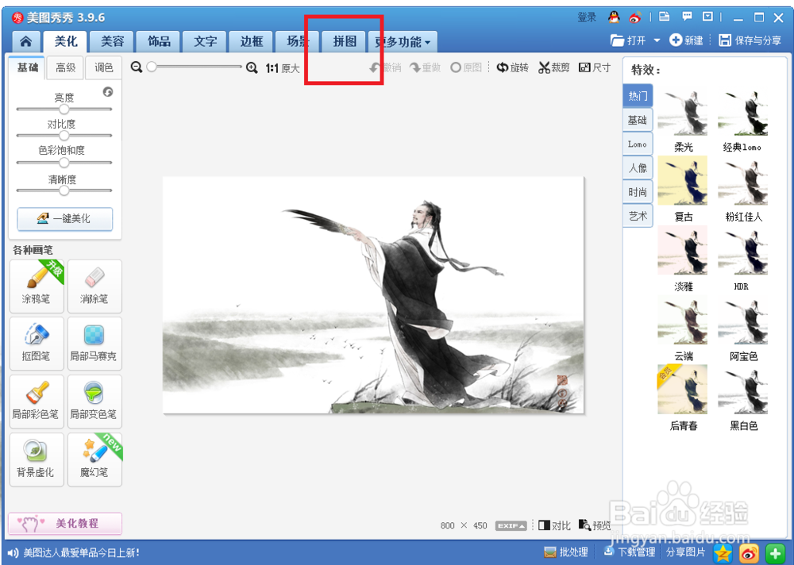Click the 一键美化 one-click beautify button
This screenshot has height=565, width=794.
65,219
